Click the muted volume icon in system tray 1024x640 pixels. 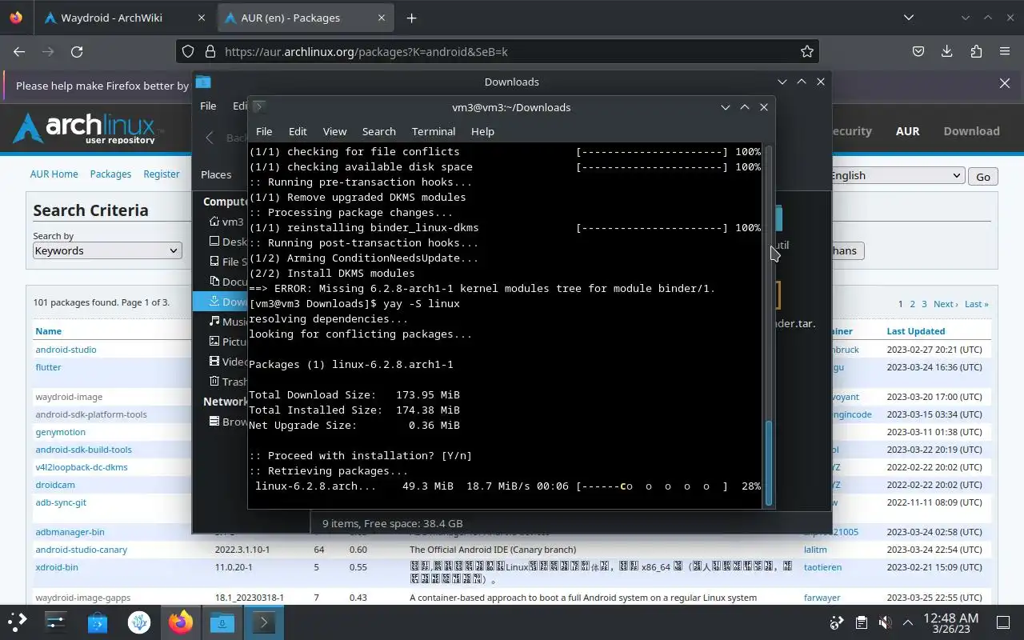pos(885,622)
